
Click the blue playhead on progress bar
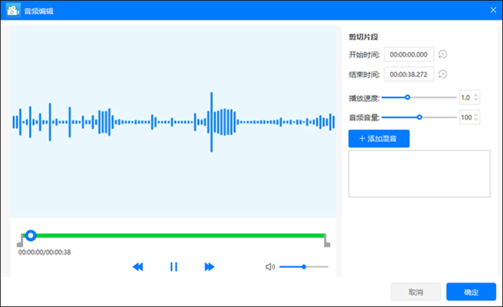[31, 236]
